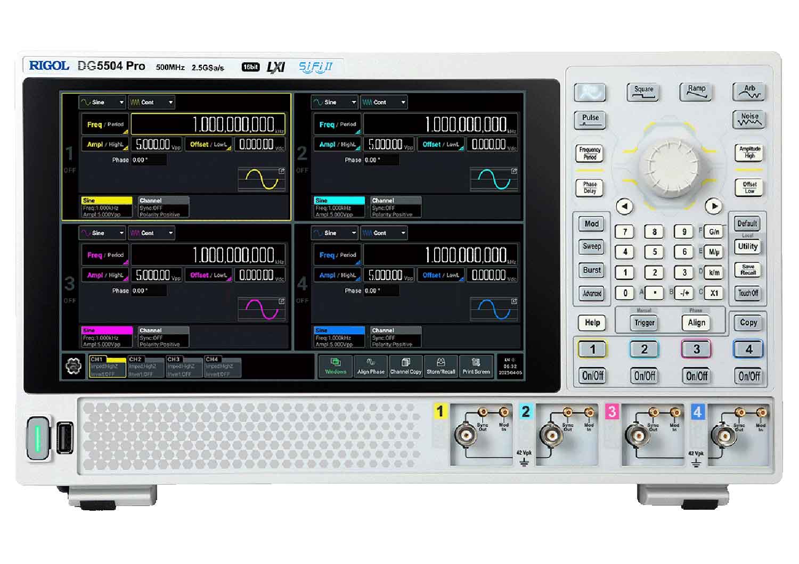The image size is (799, 564).
Task: Expand the channel 3 magenta waveform preview
Action: (262, 310)
